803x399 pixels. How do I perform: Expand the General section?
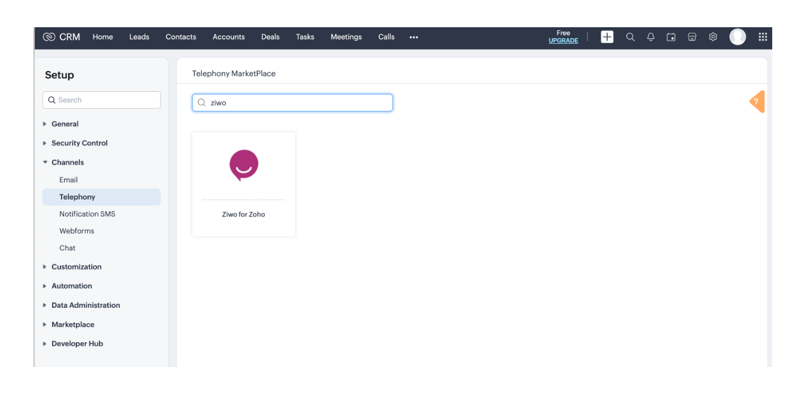point(65,124)
